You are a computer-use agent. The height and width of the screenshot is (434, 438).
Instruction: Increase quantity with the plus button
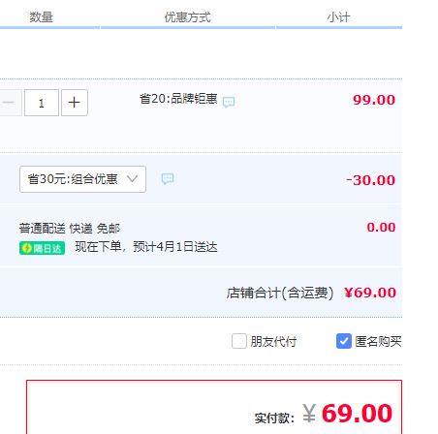(75, 103)
